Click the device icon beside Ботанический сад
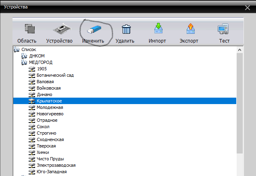Image resolution: width=256 pixels, height=176 pixels. (x=32, y=75)
